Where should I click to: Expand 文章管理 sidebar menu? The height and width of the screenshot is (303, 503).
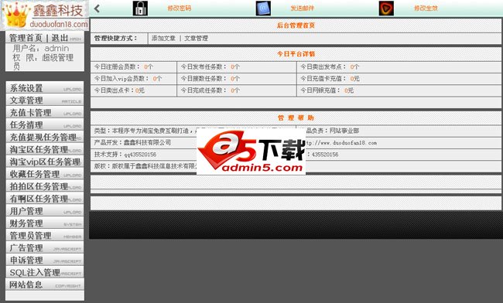pyautogui.click(x=45, y=100)
